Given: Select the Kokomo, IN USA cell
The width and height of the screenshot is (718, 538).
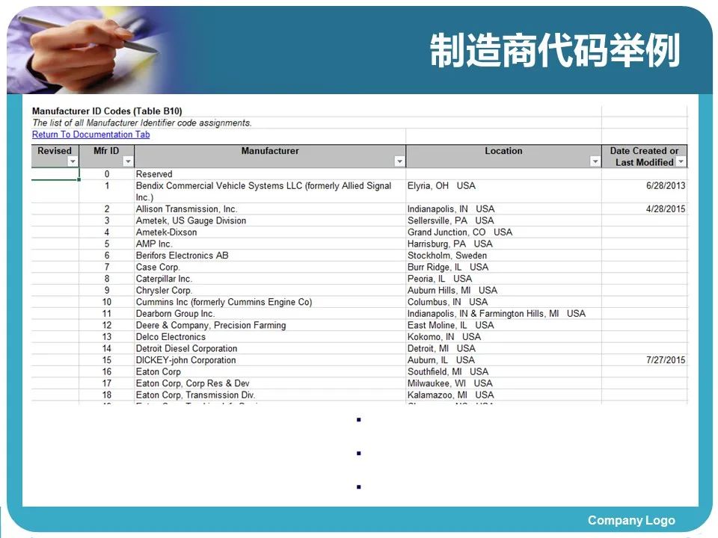Looking at the screenshot, I should click(x=503, y=337).
